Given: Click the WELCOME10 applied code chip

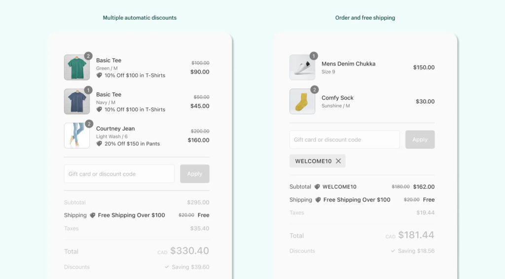Looking at the screenshot, I should click(313, 161).
